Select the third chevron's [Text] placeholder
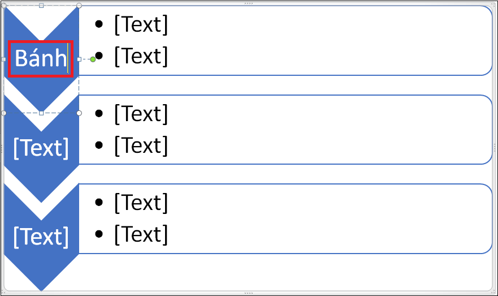This screenshot has width=498, height=296. (x=41, y=237)
